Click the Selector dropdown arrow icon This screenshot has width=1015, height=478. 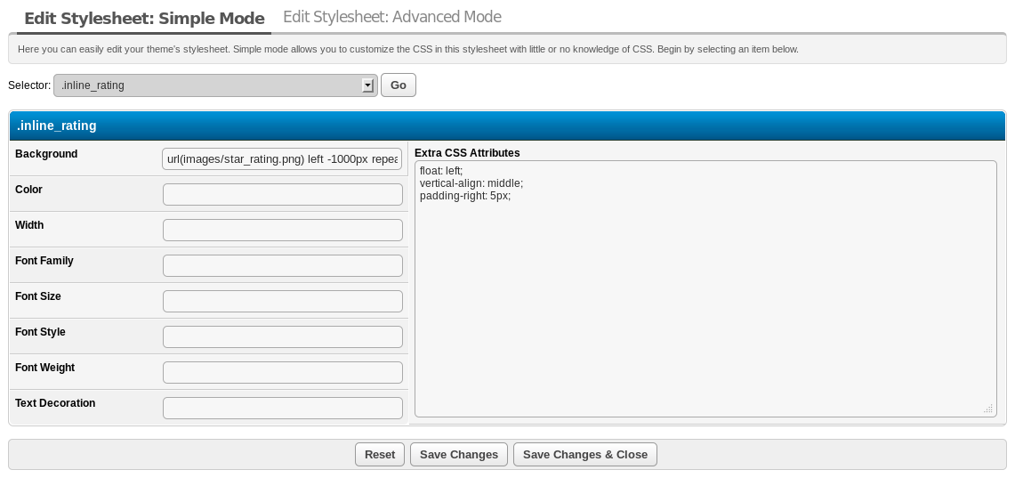[367, 85]
